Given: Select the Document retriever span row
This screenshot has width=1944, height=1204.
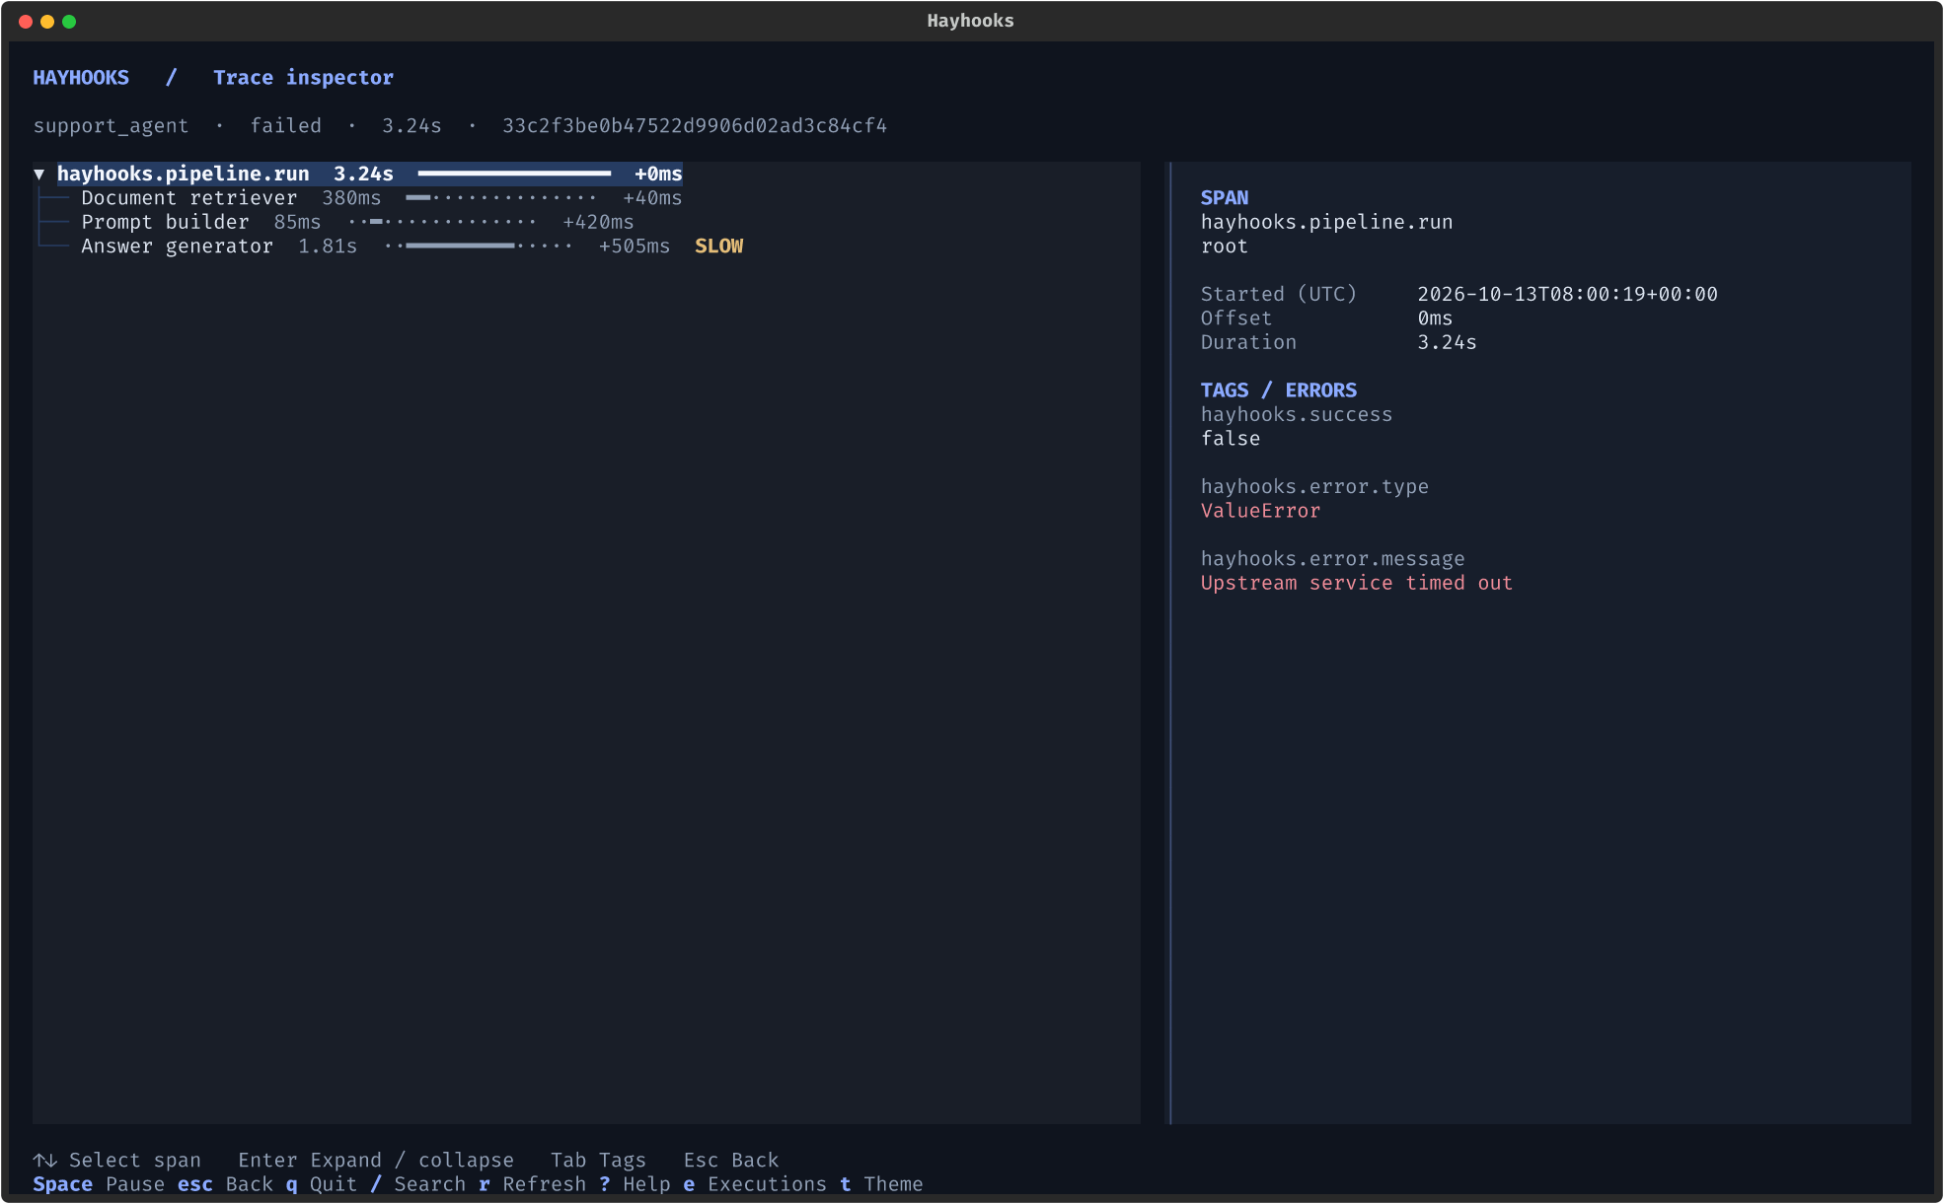Looking at the screenshot, I should [x=381, y=198].
